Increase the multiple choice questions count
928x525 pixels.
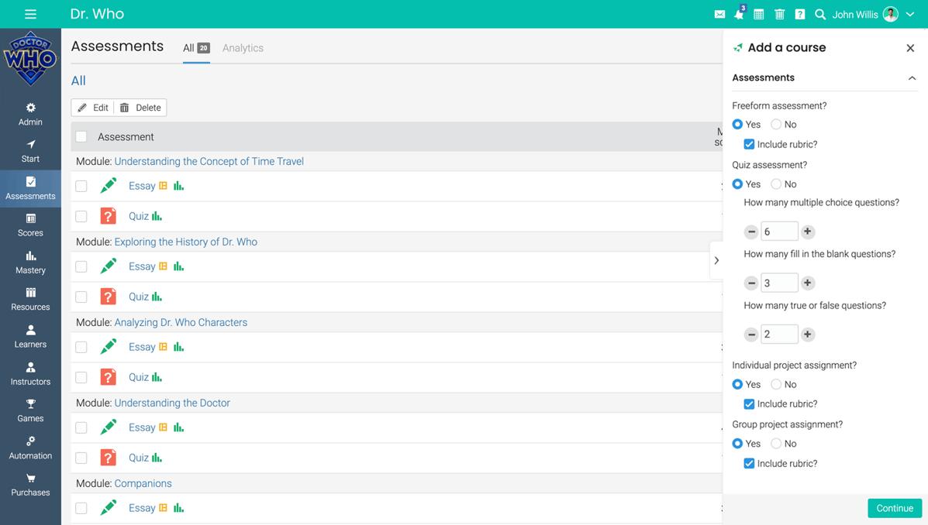808,232
